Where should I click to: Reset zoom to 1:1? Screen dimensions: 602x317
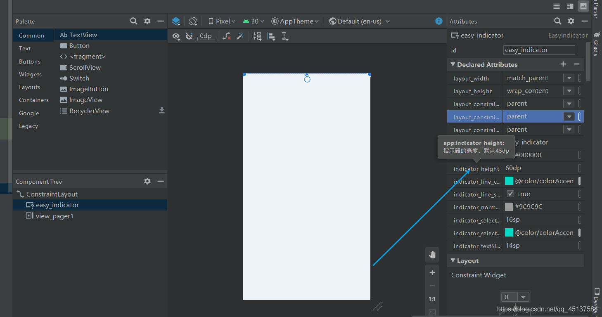coord(432,299)
